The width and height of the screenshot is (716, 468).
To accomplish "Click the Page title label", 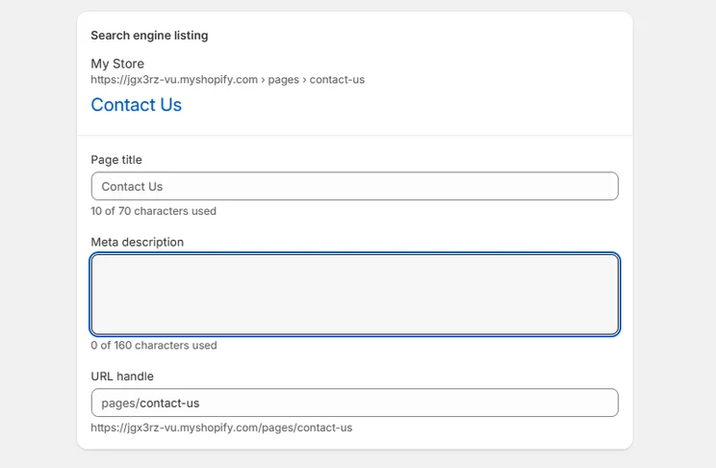I will click(116, 160).
